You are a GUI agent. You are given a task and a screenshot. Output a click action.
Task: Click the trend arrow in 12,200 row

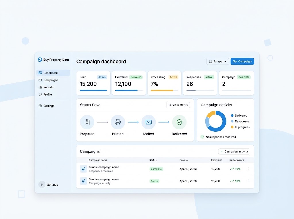(232, 181)
